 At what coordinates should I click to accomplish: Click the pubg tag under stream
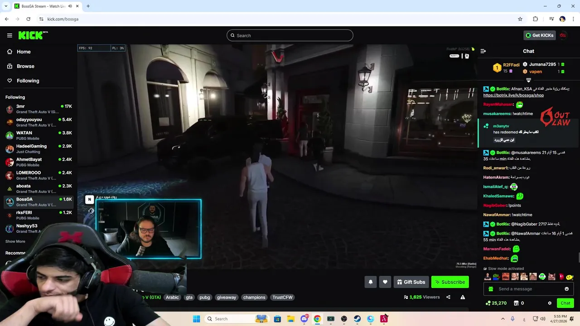[205, 297]
